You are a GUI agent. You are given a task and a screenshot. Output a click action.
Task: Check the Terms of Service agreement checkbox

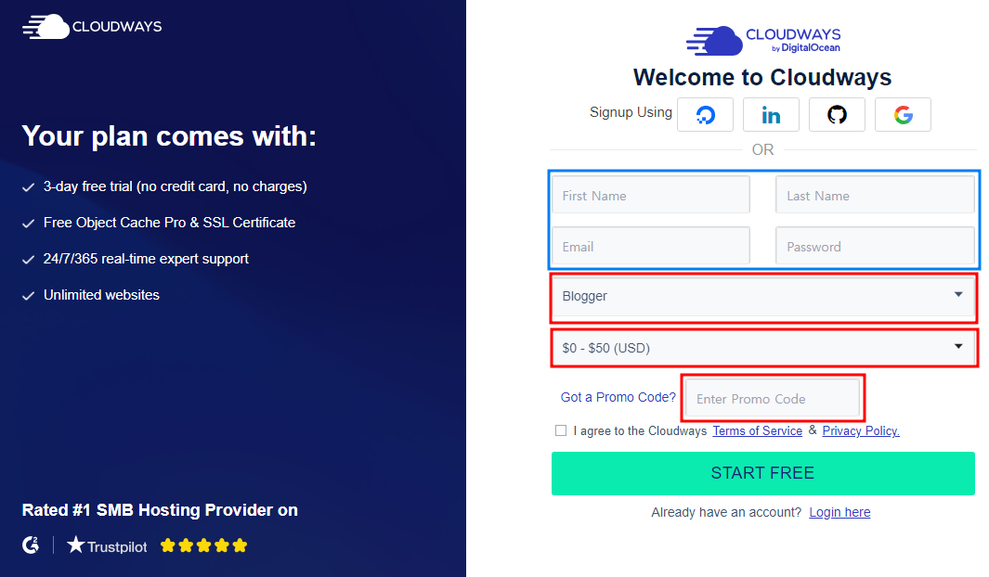[561, 430]
